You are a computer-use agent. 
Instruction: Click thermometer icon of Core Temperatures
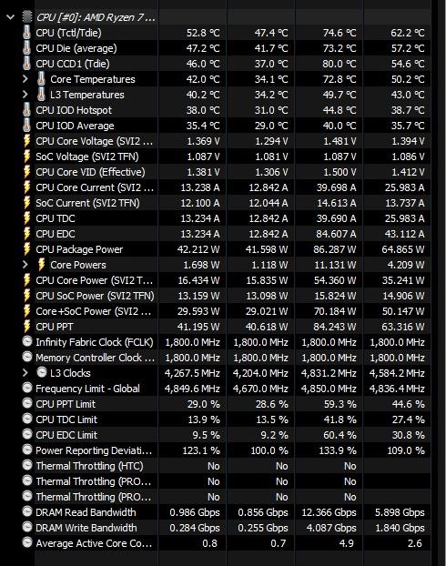(x=41, y=78)
